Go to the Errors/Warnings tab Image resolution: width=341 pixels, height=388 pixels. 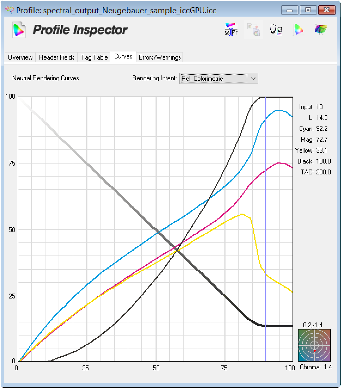pos(160,57)
